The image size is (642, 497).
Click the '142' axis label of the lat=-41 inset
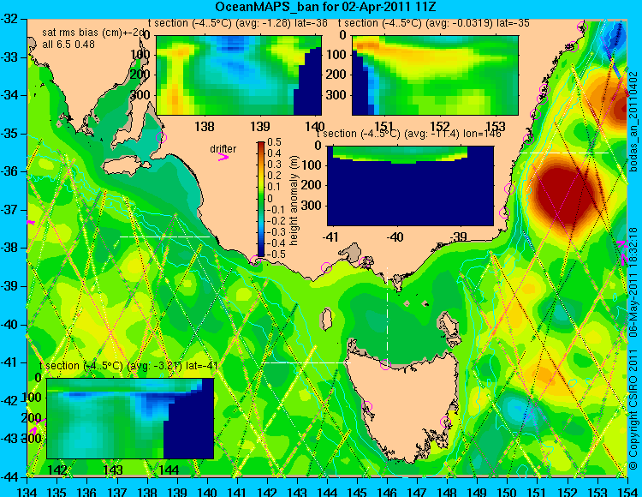tap(57, 470)
